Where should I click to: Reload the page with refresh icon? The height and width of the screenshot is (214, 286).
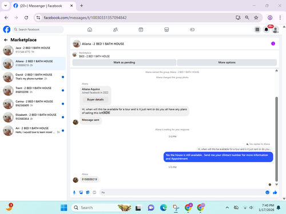26,18
